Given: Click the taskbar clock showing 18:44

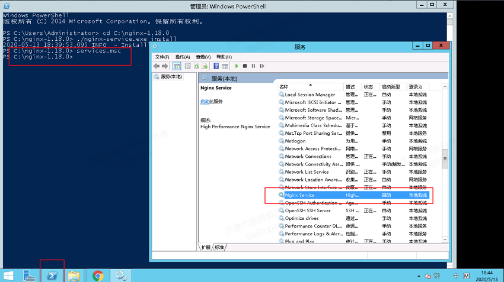Looking at the screenshot, I should tap(487, 276).
